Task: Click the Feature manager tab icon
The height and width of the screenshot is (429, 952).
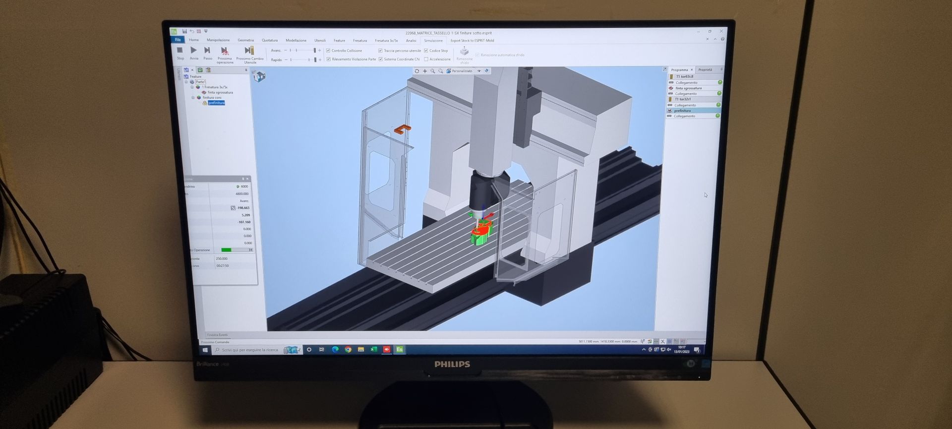Action: [186, 70]
